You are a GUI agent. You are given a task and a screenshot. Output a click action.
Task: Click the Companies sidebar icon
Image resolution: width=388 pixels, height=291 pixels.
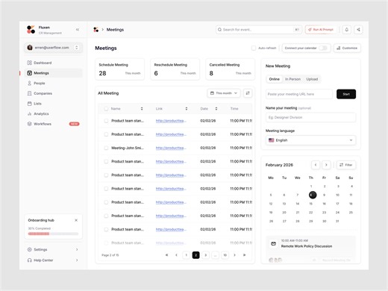[29, 93]
